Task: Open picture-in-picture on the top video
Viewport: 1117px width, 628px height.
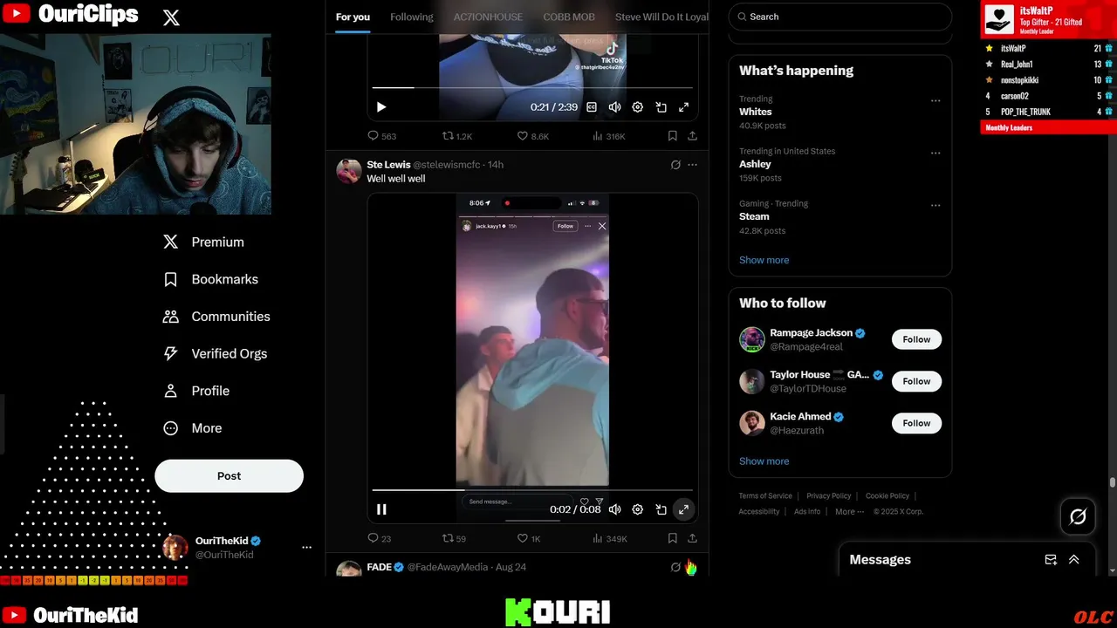Action: 661,107
